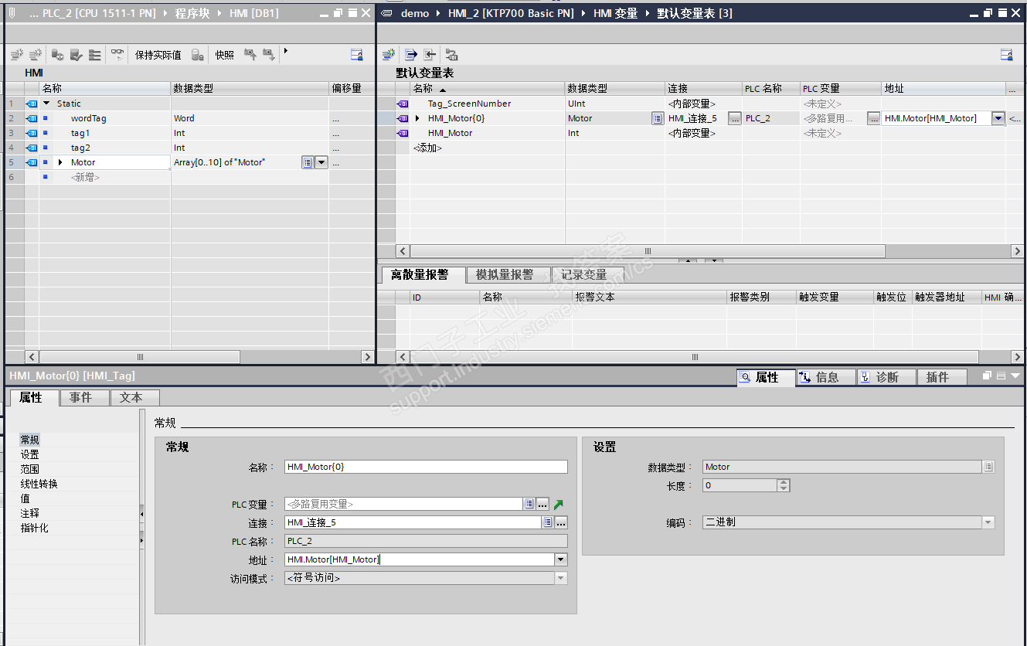Image resolution: width=1027 pixels, height=646 pixels.
Task: Click the <添加> row in HMI tag table
Action: tap(427, 148)
